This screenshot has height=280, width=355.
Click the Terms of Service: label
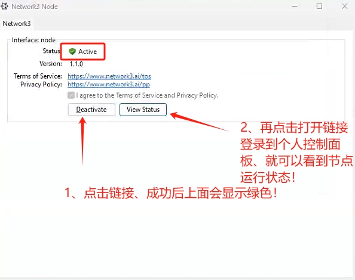pyautogui.click(x=38, y=76)
